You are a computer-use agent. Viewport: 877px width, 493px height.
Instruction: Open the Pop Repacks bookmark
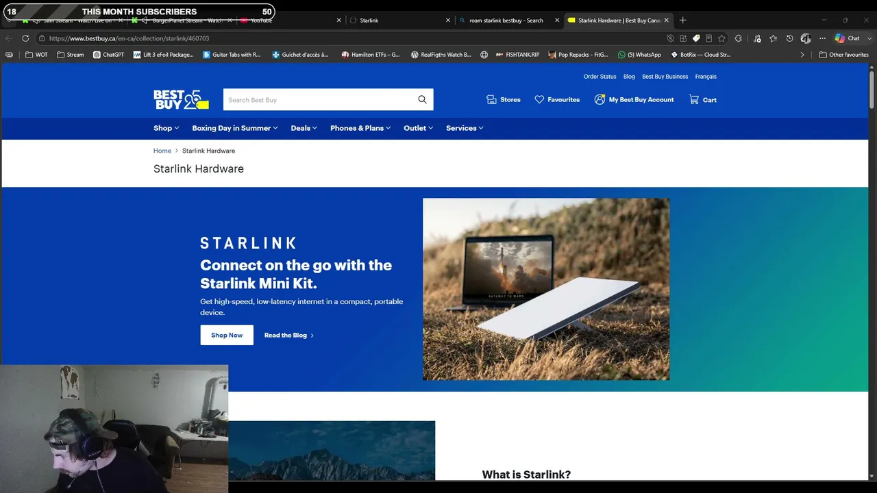(x=578, y=55)
